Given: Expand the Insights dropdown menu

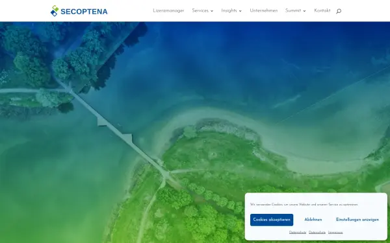Looking at the screenshot, I should [231, 10].
